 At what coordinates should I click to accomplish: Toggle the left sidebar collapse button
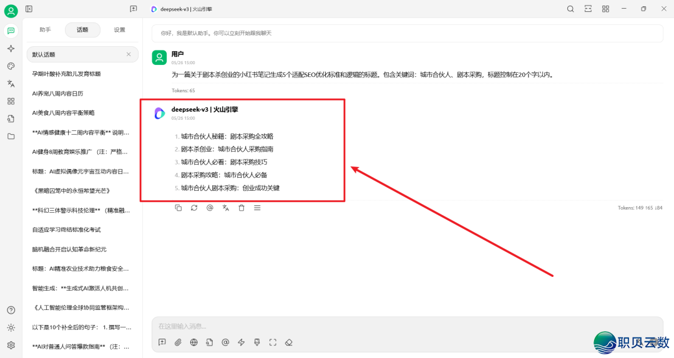[29, 9]
